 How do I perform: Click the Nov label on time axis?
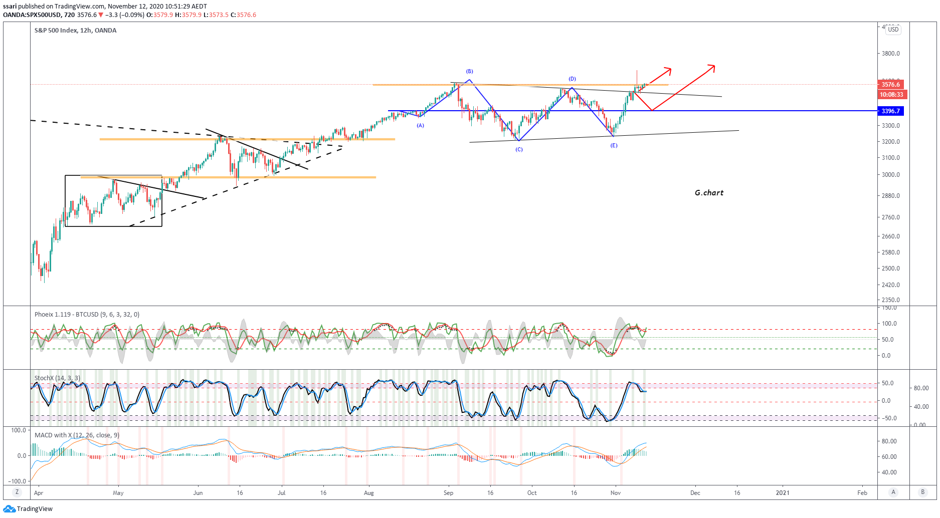click(x=616, y=493)
